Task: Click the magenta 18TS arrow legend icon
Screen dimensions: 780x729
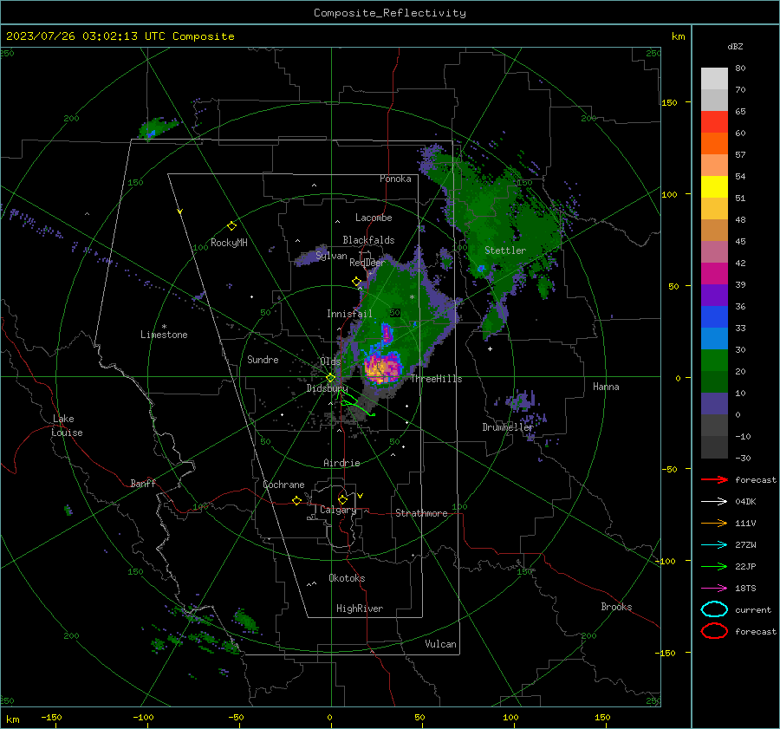Action: click(714, 588)
